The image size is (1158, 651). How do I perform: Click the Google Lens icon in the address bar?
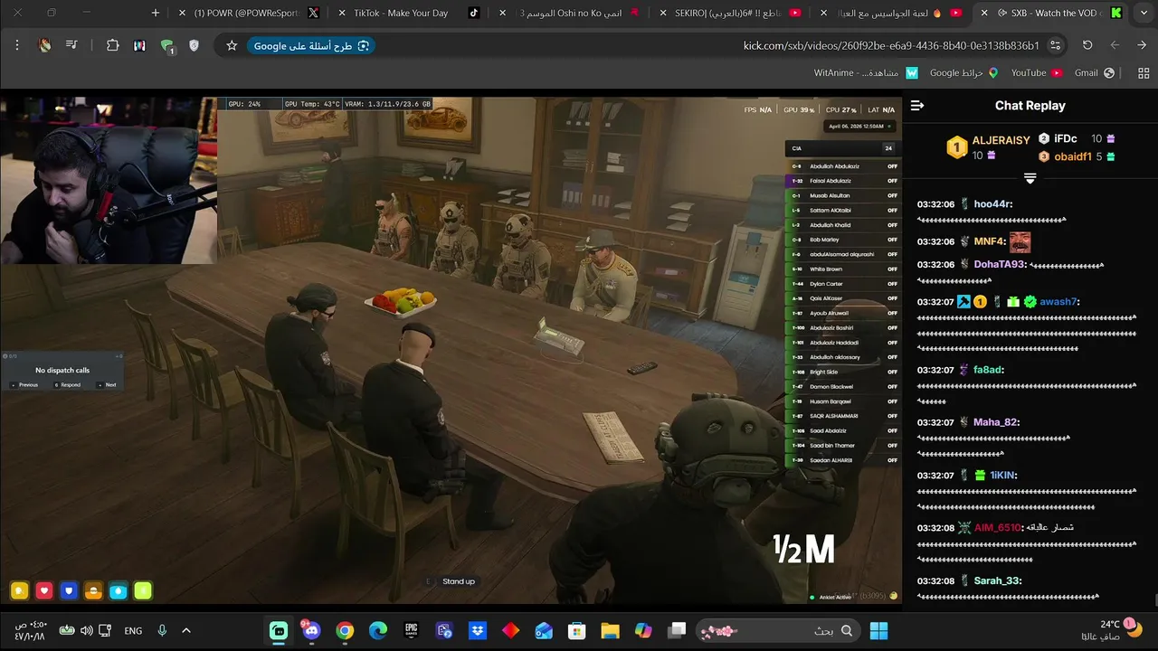pyautogui.click(x=364, y=45)
